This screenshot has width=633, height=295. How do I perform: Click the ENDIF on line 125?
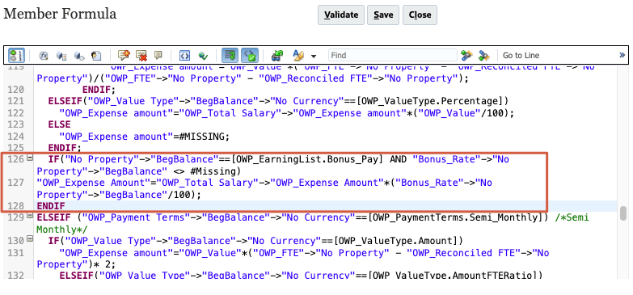(62, 148)
